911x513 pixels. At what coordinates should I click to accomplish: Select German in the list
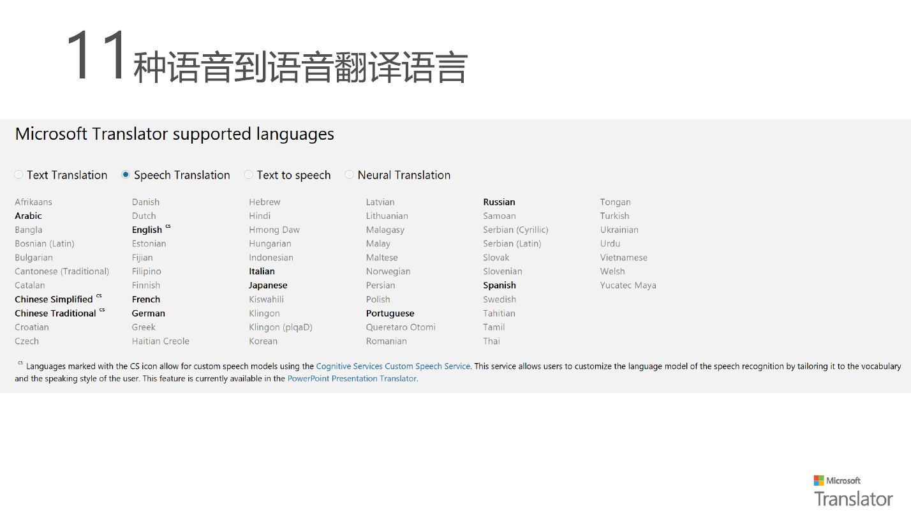(x=149, y=313)
